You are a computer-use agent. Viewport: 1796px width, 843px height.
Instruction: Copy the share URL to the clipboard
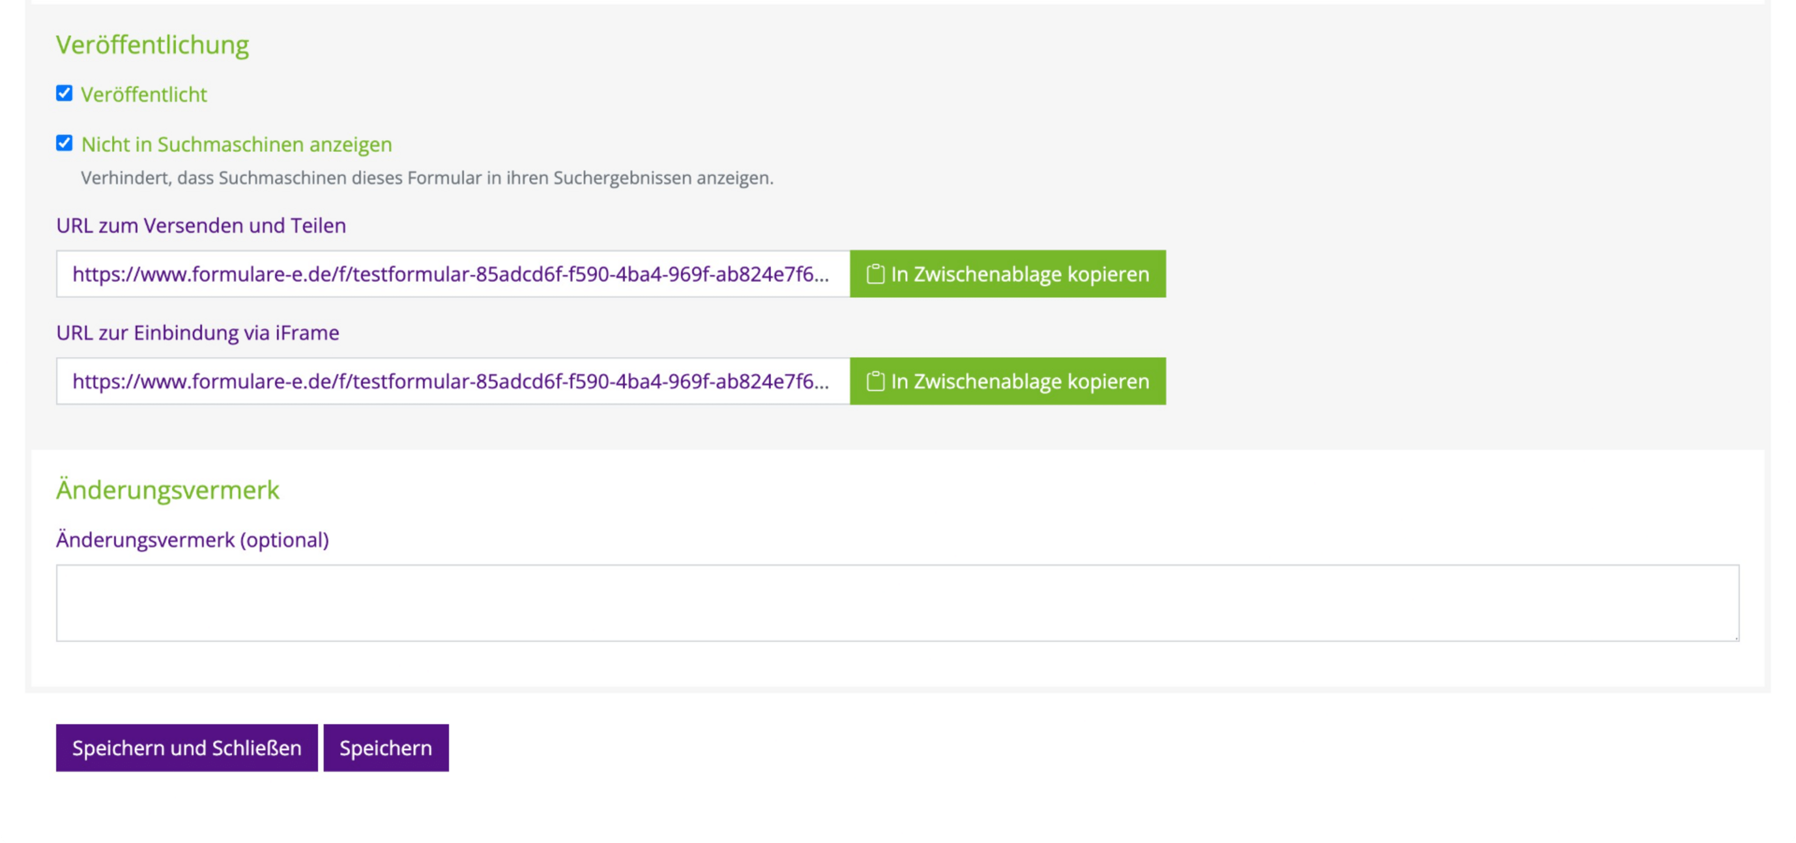[1007, 274]
